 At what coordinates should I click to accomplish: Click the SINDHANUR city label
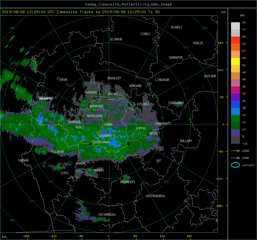coord(176,103)
